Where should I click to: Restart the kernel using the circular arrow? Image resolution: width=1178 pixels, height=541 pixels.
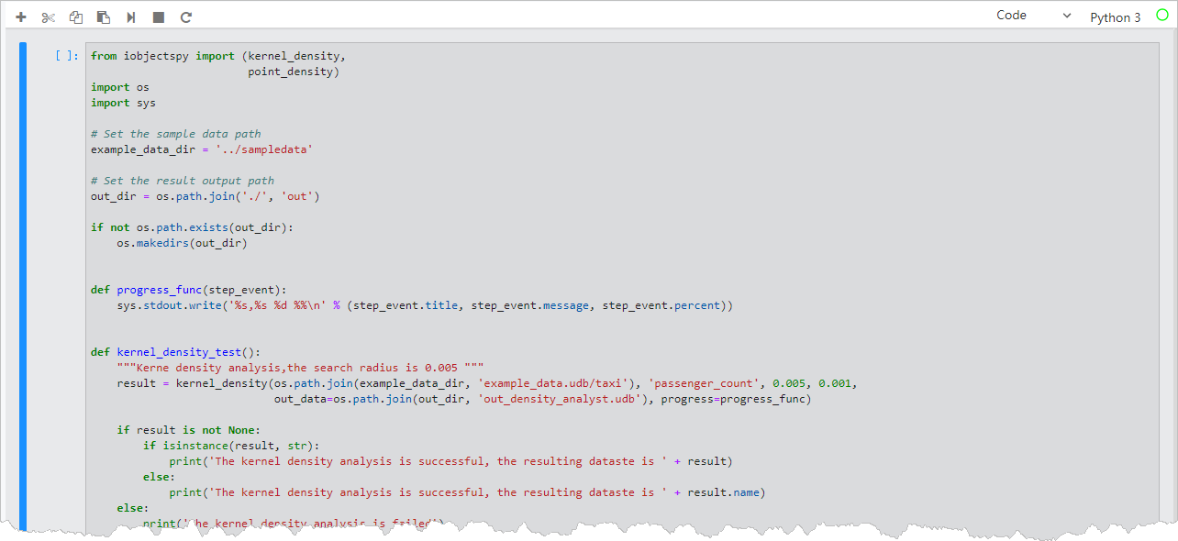tap(186, 17)
